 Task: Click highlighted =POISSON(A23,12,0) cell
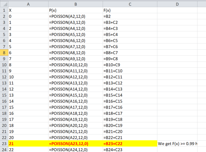(75, 144)
